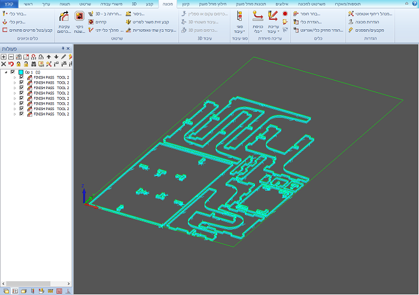Open the Tool Lead-in (כניסת כלי) dropdown
The image size is (419, 295).
tap(257, 22)
